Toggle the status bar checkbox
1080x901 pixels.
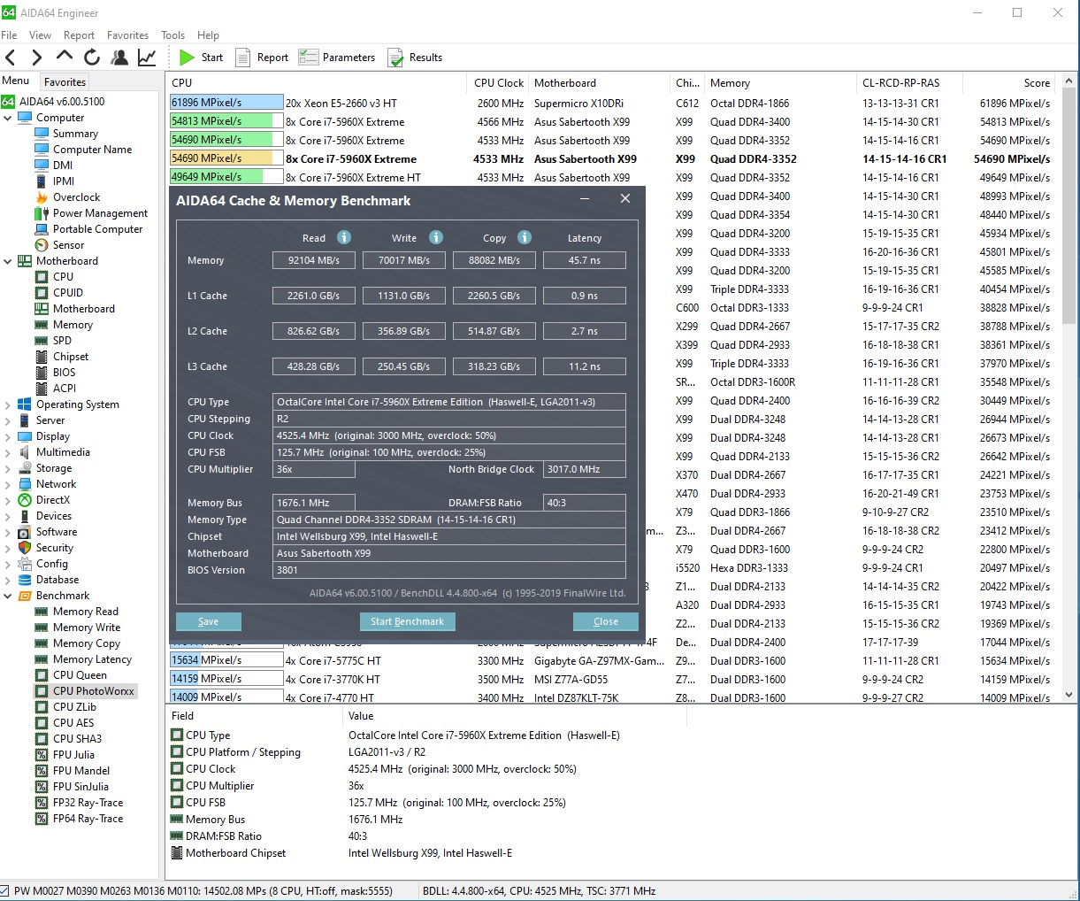pyautogui.click(x=4, y=891)
